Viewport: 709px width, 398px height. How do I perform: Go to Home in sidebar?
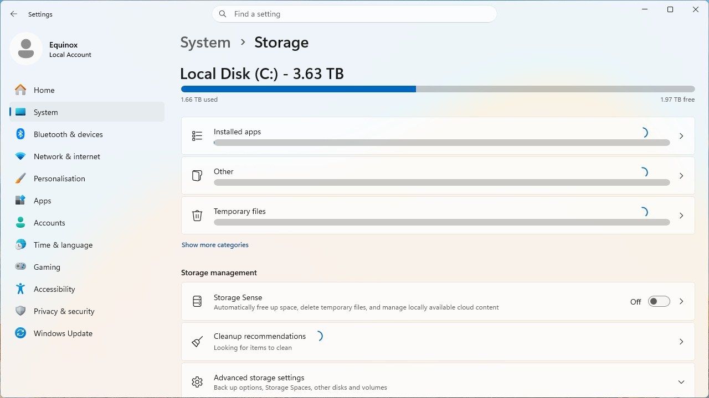pos(87,90)
